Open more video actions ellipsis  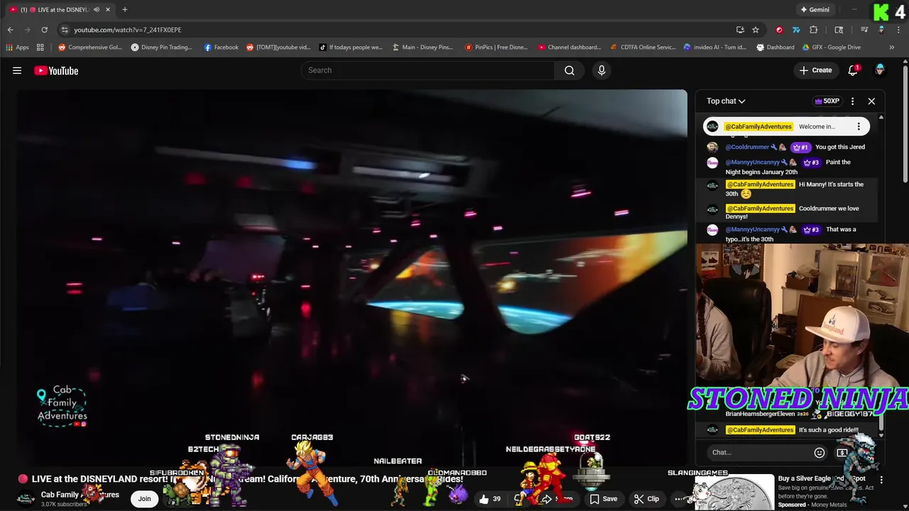[x=680, y=499]
